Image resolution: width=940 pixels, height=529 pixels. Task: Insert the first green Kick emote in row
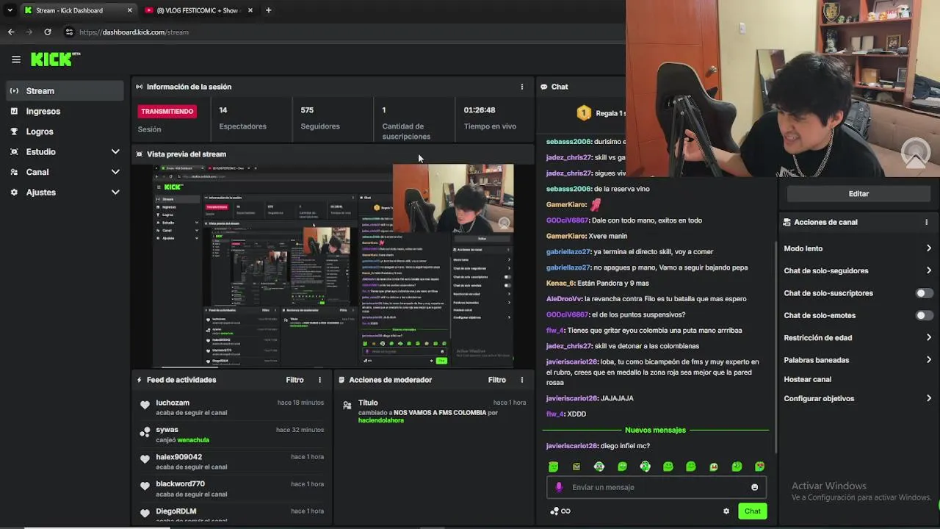(554, 467)
